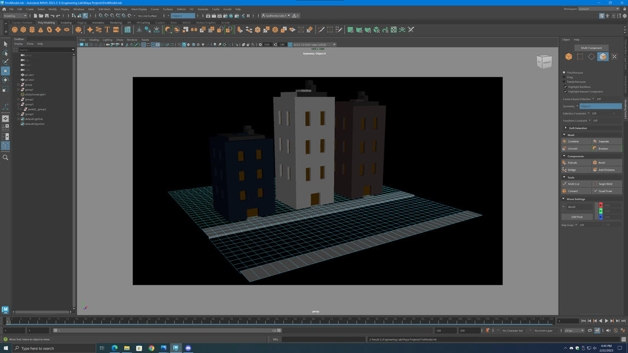Toggle Highlight Nearest Component option
628x353 pixels.
566,91
